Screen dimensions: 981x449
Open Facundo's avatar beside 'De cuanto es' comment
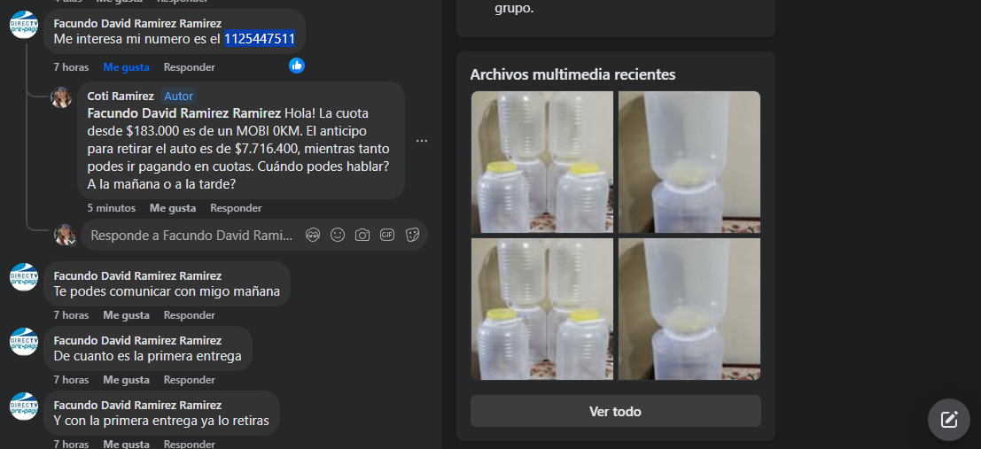24,342
